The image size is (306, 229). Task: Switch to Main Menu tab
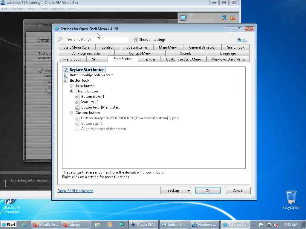168,47
